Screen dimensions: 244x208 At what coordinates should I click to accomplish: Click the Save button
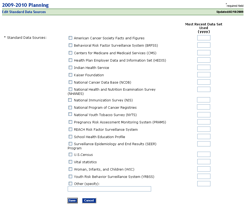click(x=72, y=200)
